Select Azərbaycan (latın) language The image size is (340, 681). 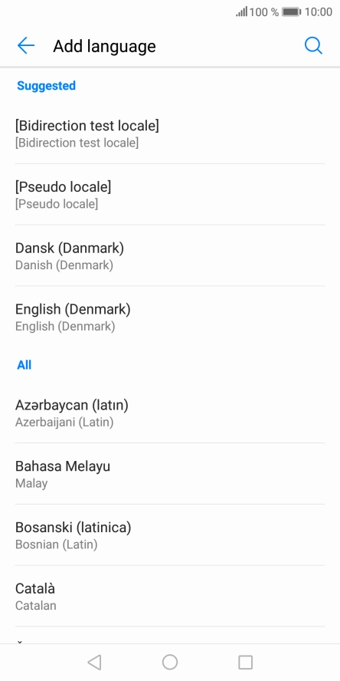pyautogui.click(x=170, y=413)
